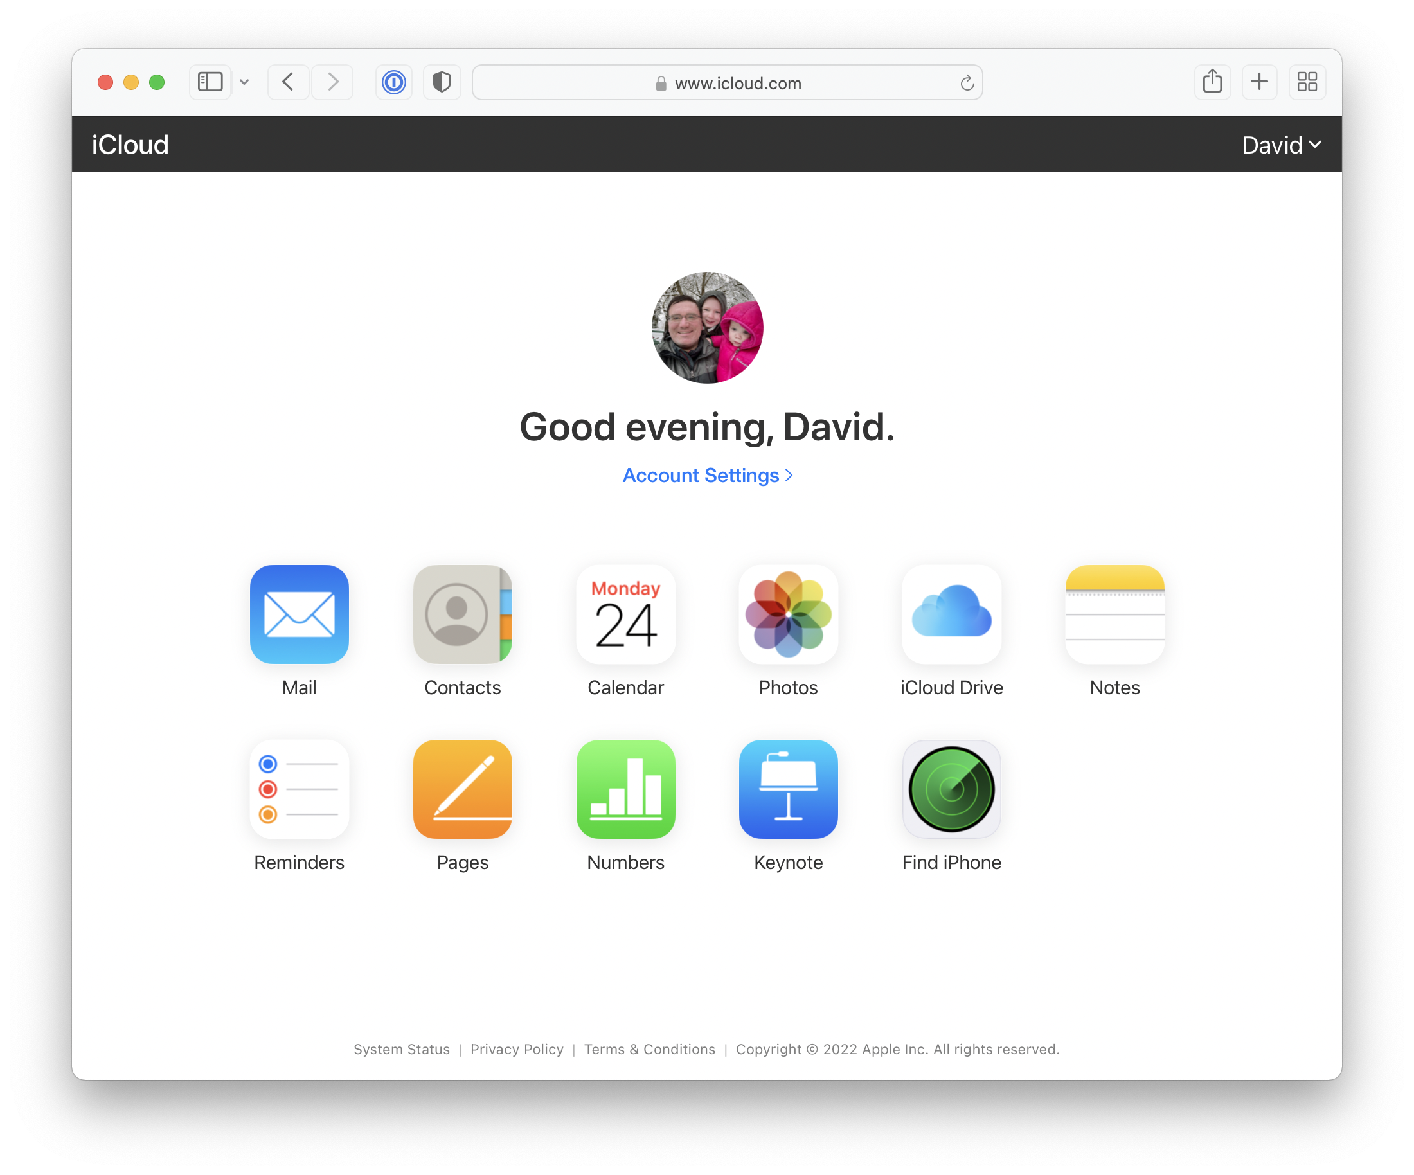
Task: Open the David account menu
Action: [1282, 145]
